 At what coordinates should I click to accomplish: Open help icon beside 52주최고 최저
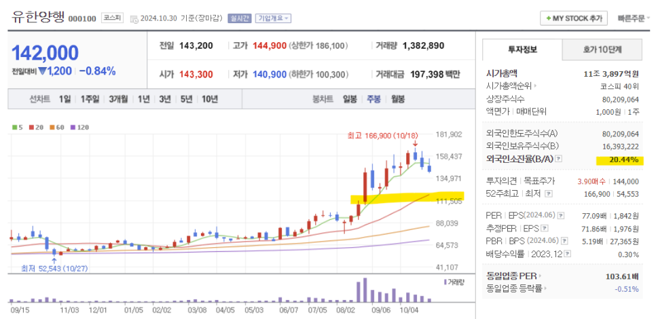click(x=549, y=194)
